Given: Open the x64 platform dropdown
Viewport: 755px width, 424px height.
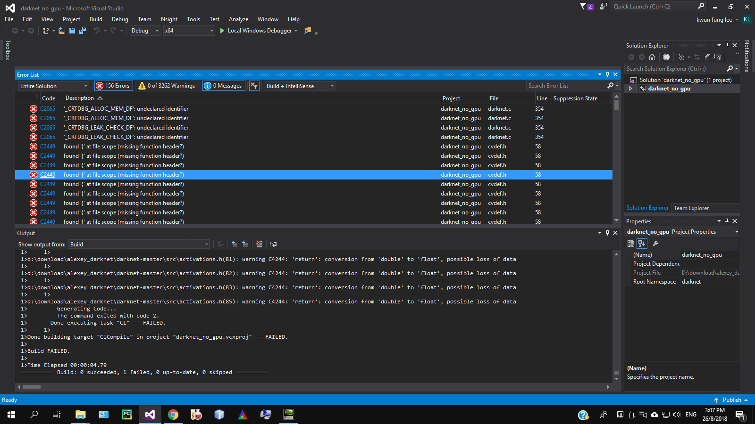Looking at the screenshot, I should [189, 31].
